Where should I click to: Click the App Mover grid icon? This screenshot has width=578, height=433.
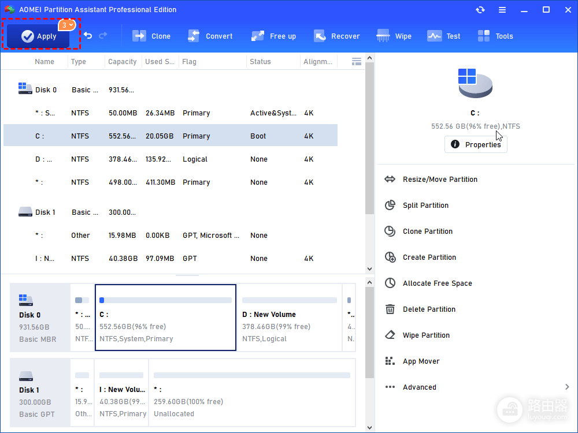pyautogui.click(x=390, y=361)
